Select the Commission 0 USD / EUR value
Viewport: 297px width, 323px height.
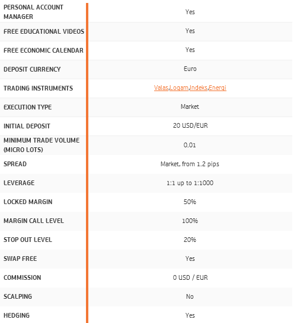(190, 277)
